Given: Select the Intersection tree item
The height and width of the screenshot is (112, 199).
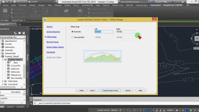Looking at the screenshot, I should (x=10, y=47).
